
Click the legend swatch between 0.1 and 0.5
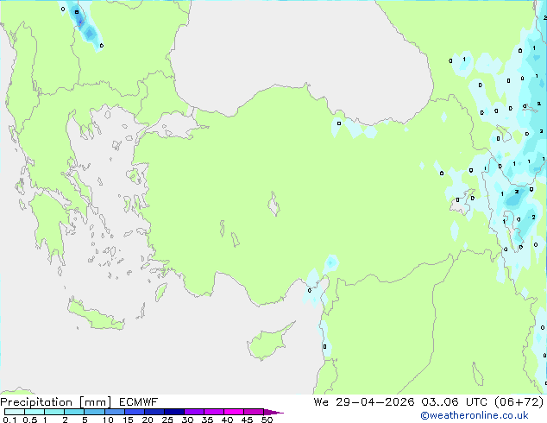pyautogui.click(x=15, y=412)
